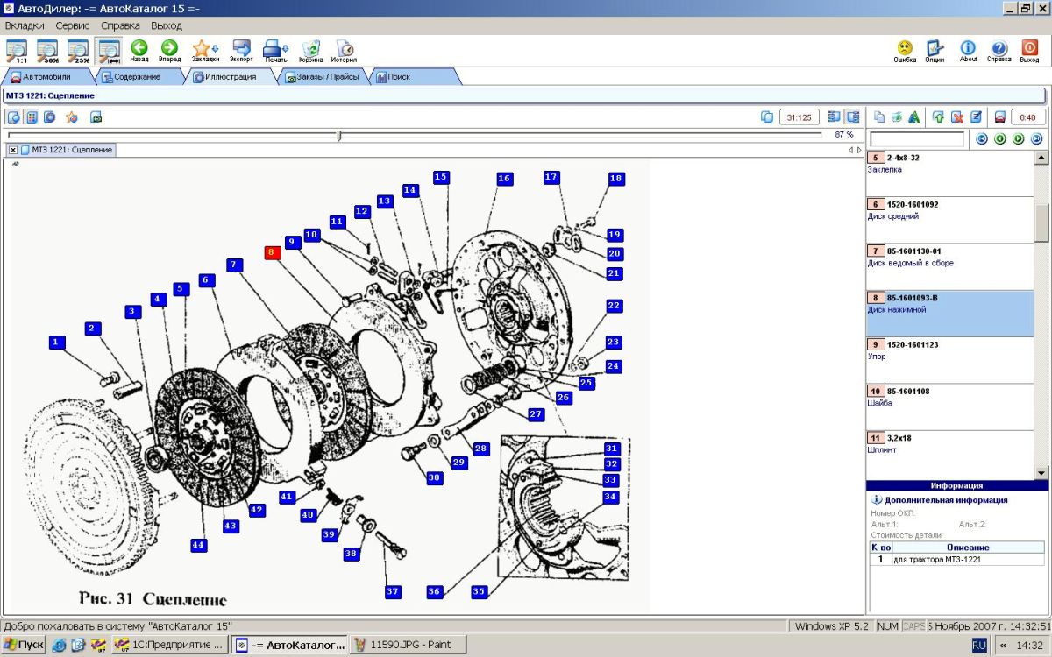Screen dimensions: 1052x657
Task: Open the About information icon
Action: [x=968, y=51]
